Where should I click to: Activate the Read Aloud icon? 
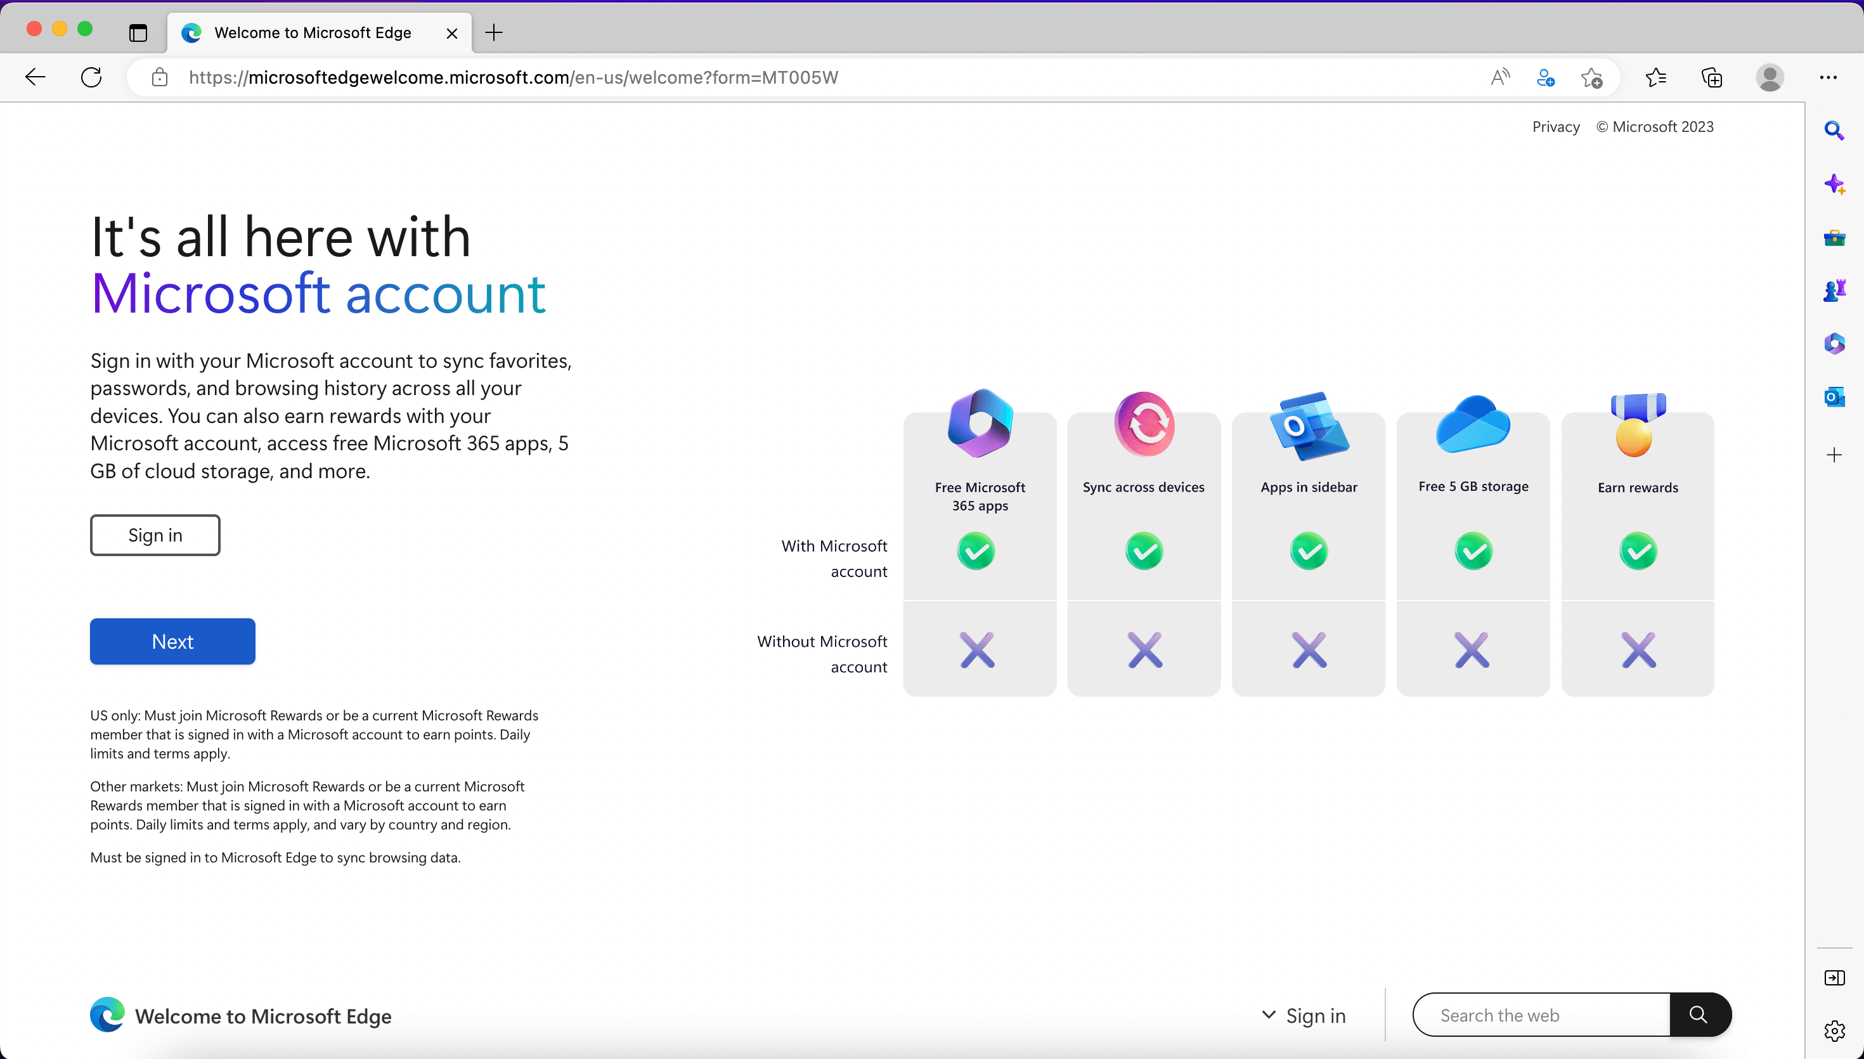tap(1500, 77)
